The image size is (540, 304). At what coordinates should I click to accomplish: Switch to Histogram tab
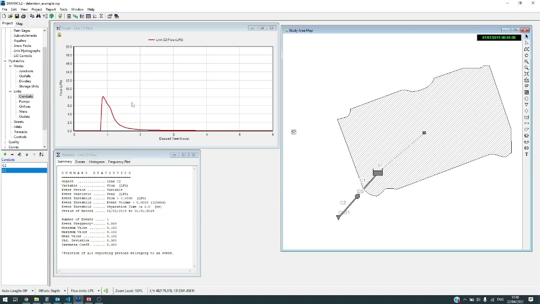[97, 162]
